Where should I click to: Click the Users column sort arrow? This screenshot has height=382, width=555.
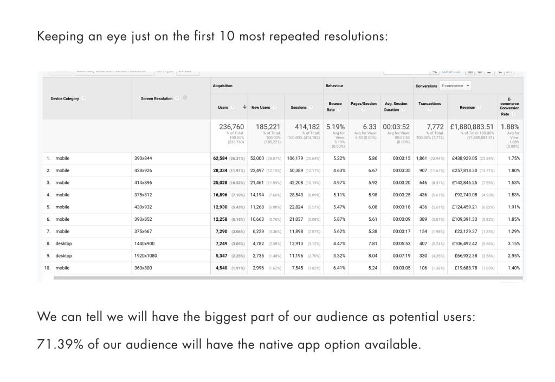[246, 107]
